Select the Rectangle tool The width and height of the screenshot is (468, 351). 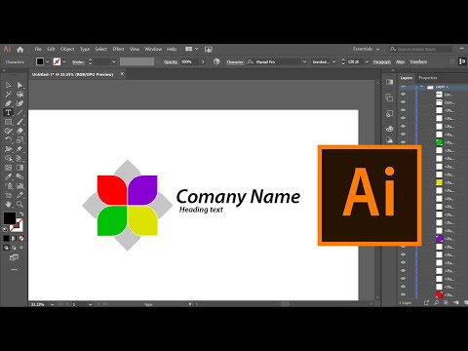click(9, 122)
